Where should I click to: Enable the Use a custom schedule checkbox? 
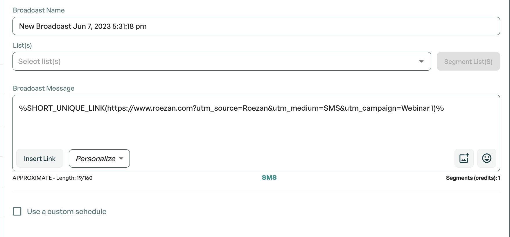click(17, 211)
